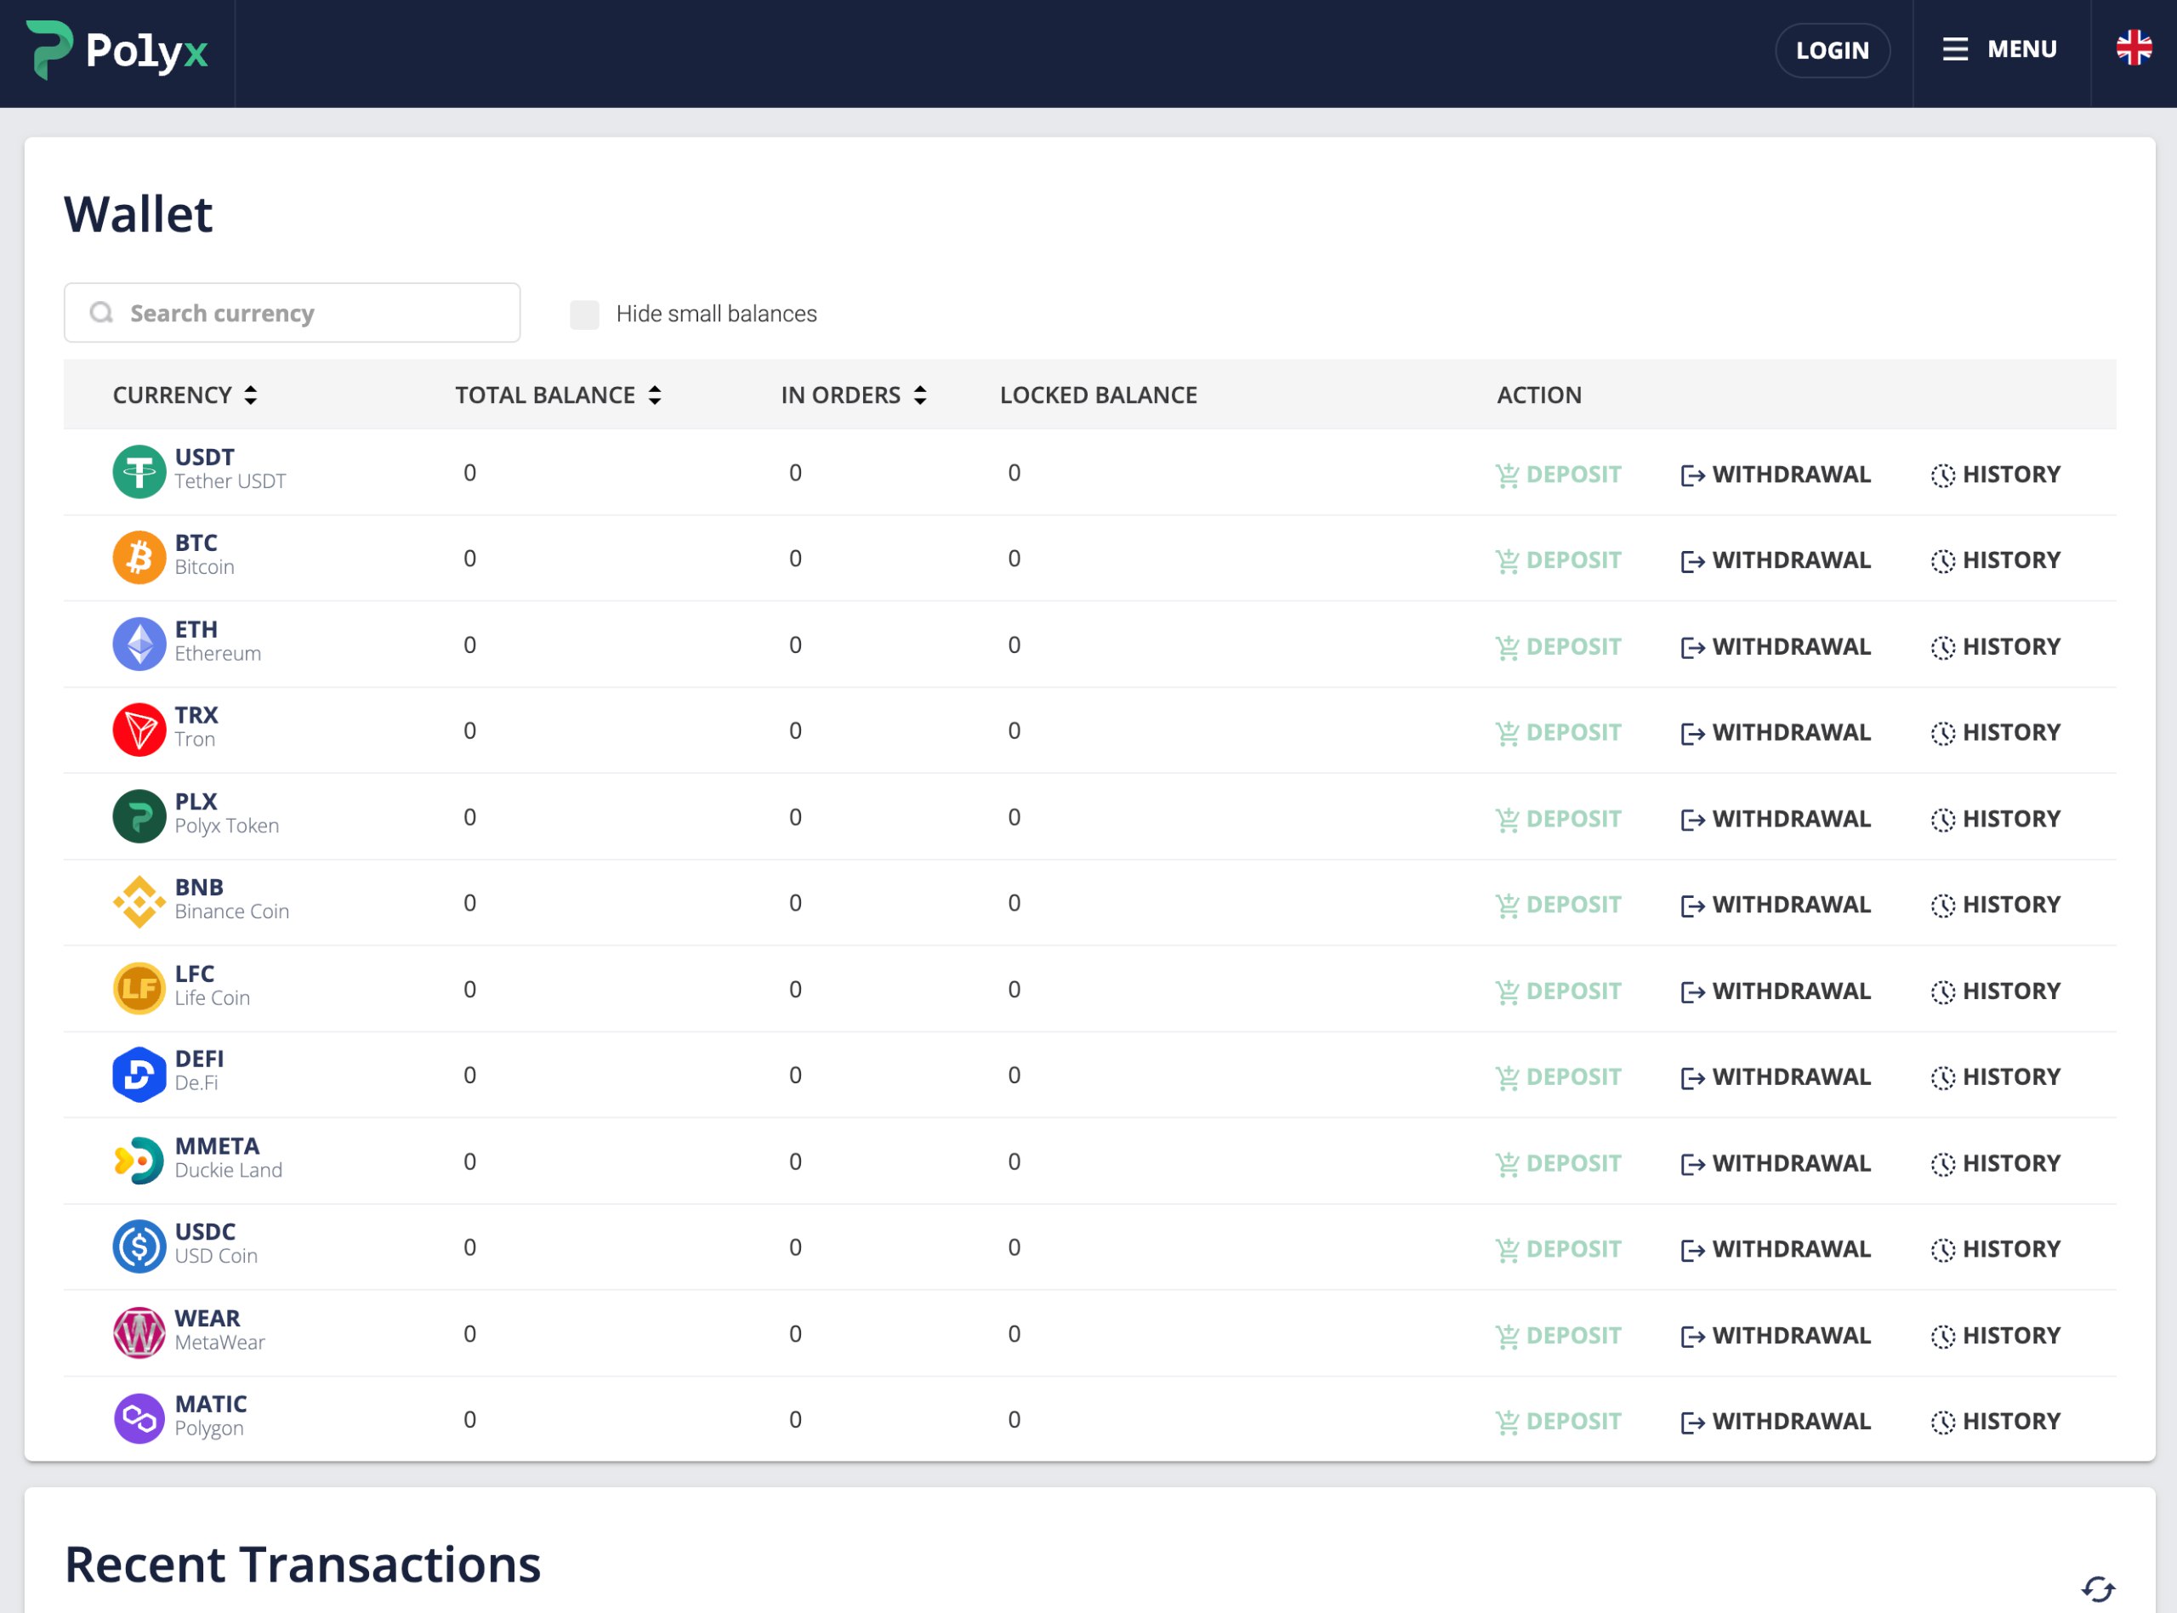Click WITHDRAWAL in the USDT row
2177x1613 pixels.
(x=1775, y=474)
